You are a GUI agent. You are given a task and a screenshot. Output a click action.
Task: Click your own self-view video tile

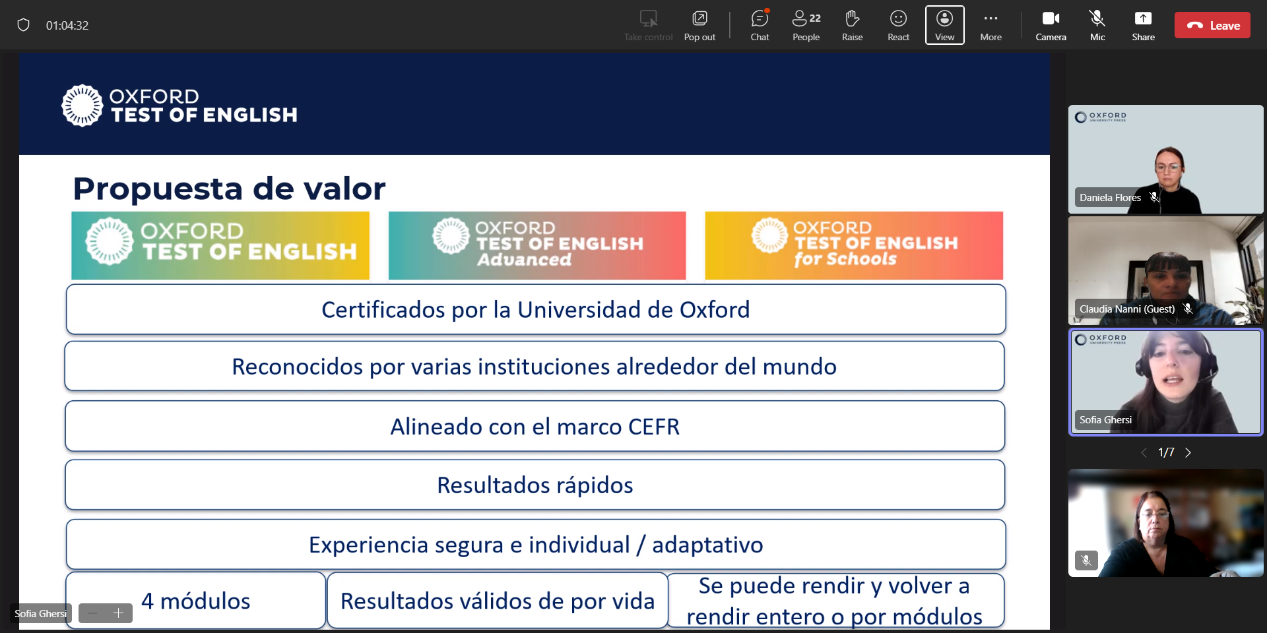click(1165, 523)
